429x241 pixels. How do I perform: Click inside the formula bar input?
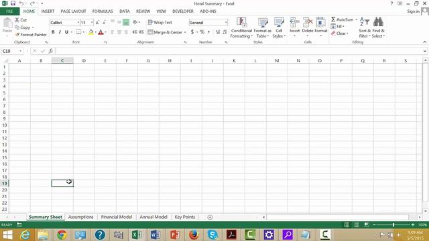pos(239,51)
